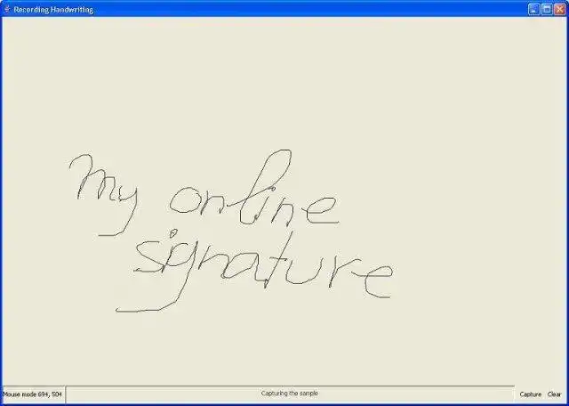Screen dimensions: 569x406
Task: Click the Java icon in title bar
Action: pos(6,9)
